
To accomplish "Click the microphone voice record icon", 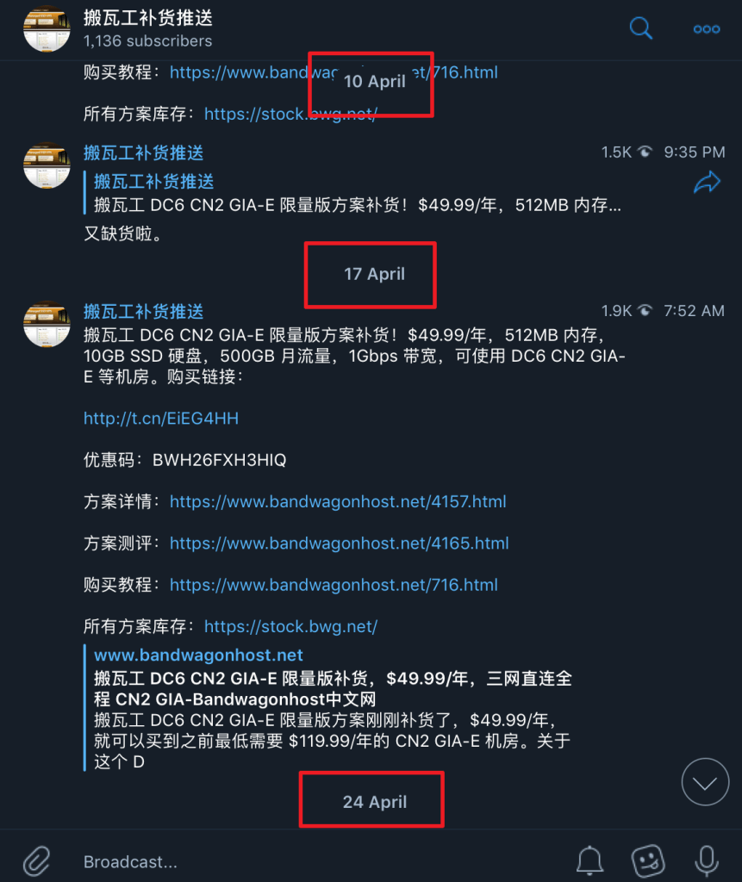I will (x=707, y=860).
